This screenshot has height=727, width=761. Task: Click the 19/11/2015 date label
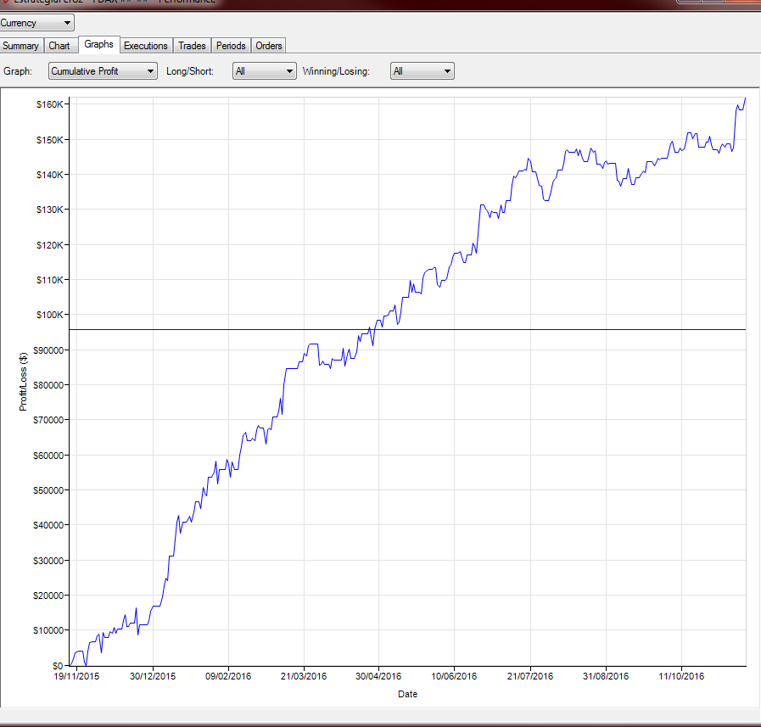(x=78, y=676)
